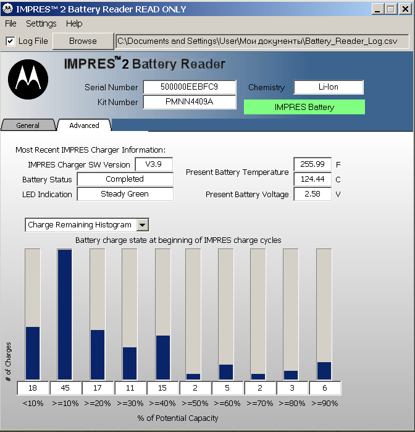Click the Serial Number field 500000EEBFC9

coord(190,87)
